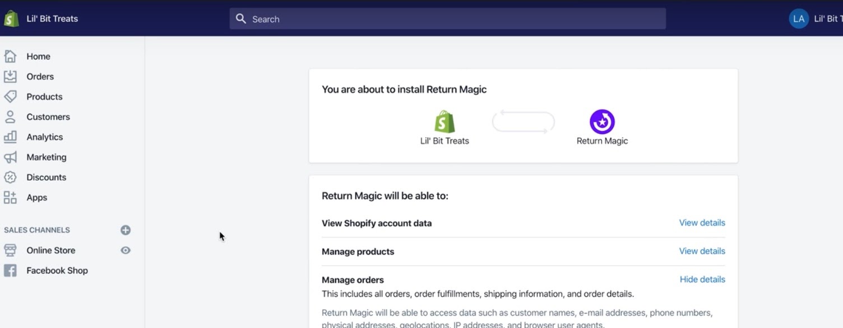Click the Customers person icon

pos(10,116)
